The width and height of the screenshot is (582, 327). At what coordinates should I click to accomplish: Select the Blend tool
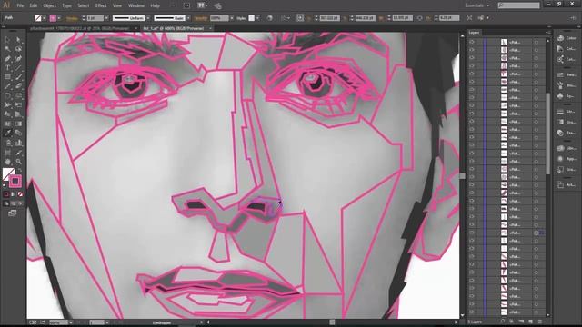click(x=18, y=134)
